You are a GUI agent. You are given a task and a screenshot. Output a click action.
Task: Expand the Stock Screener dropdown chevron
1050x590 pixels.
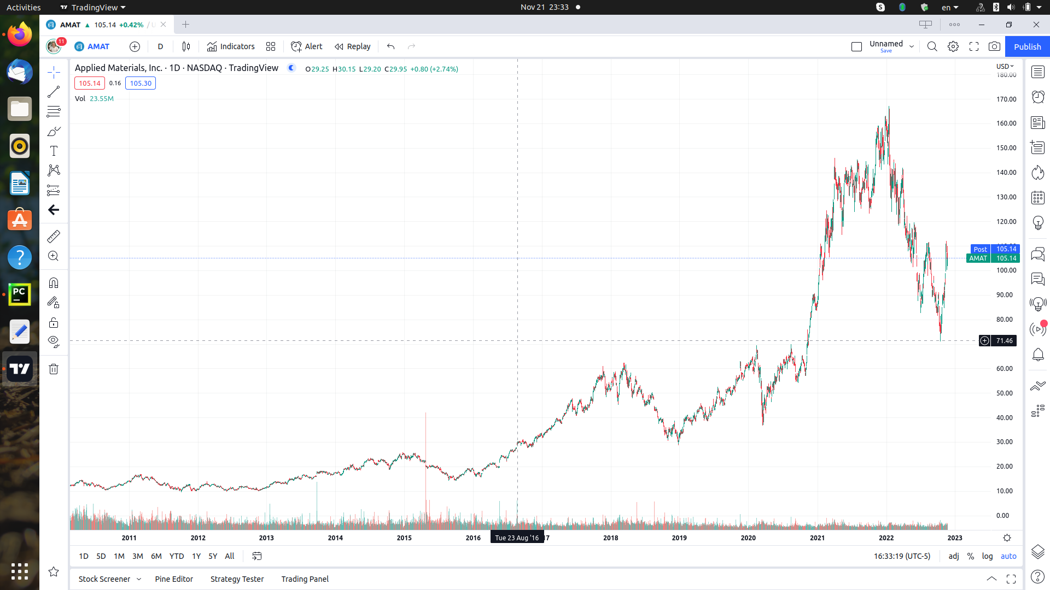tap(139, 579)
